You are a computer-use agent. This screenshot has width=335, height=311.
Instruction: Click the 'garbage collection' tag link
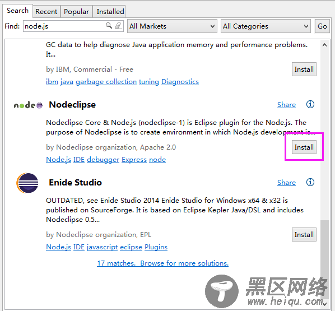click(106, 82)
